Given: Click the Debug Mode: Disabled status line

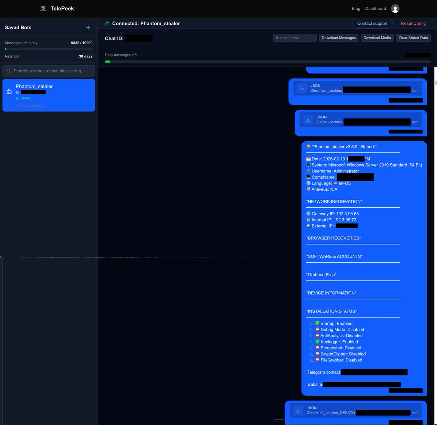Looking at the screenshot, I should 337,330.
